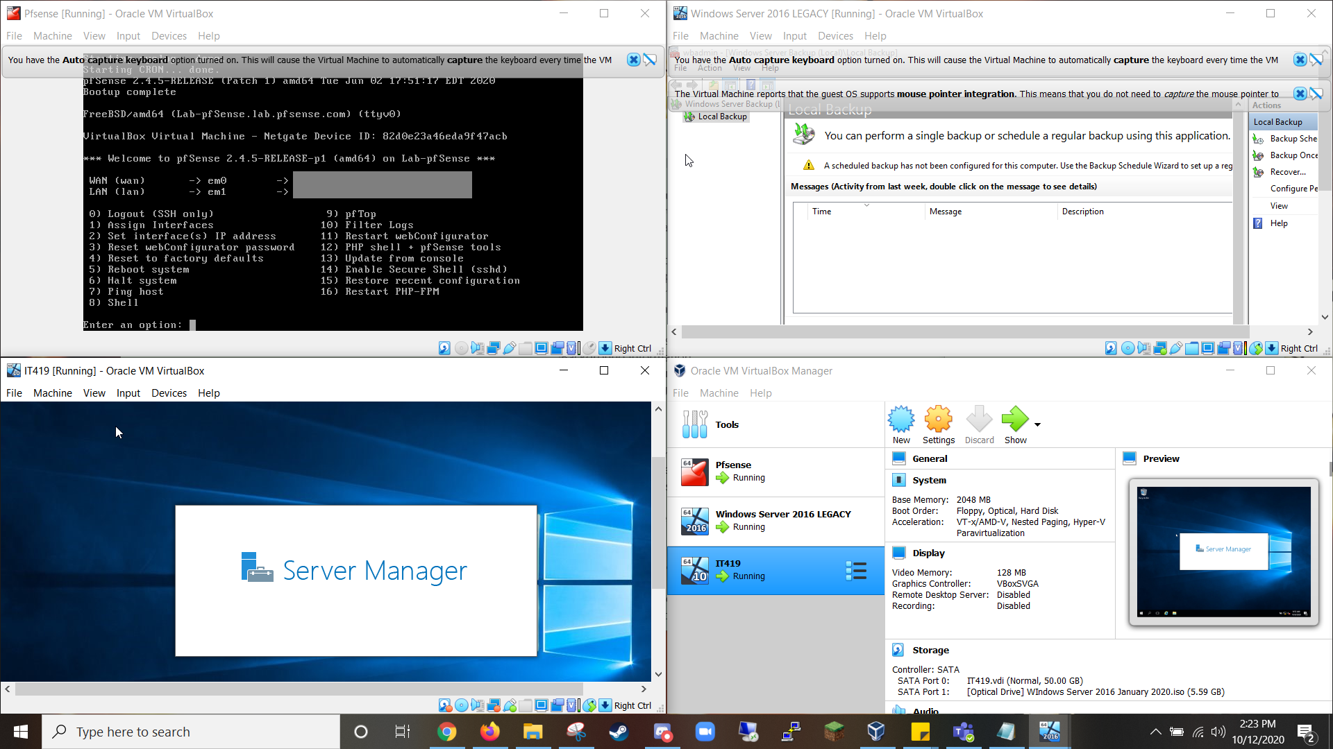This screenshot has width=1333, height=749.
Task: Select the Devices menu in IT419 window
Action: [x=169, y=393]
